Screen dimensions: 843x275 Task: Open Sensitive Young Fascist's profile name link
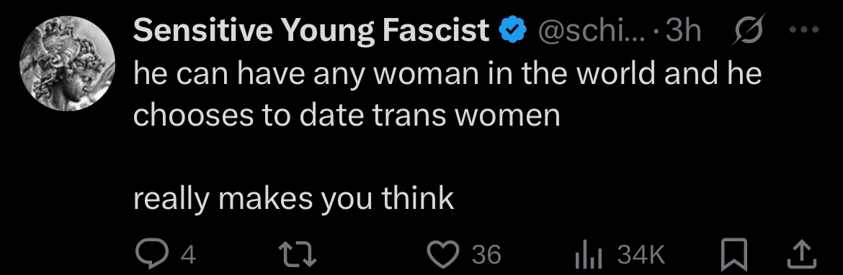pos(311,31)
